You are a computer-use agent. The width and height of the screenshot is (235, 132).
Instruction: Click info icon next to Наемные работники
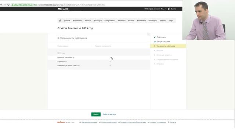point(73,58)
